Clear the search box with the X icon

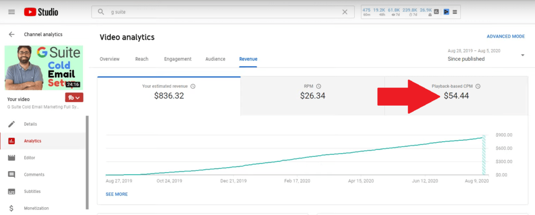tap(344, 12)
